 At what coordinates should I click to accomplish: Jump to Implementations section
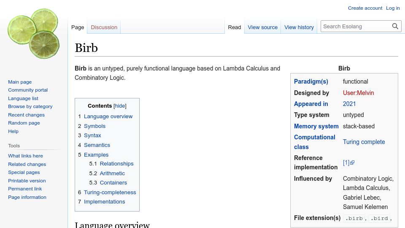(104, 202)
